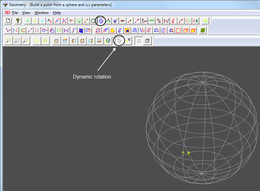Open the File menu
The width and height of the screenshot is (260, 191).
[x=15, y=13]
